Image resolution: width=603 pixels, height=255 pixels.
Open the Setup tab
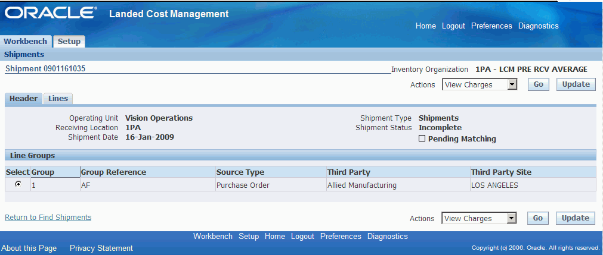[69, 42]
